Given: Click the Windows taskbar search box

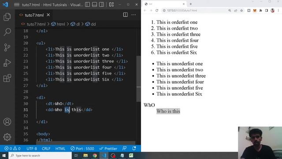Looking at the screenshot, I should [40, 155].
